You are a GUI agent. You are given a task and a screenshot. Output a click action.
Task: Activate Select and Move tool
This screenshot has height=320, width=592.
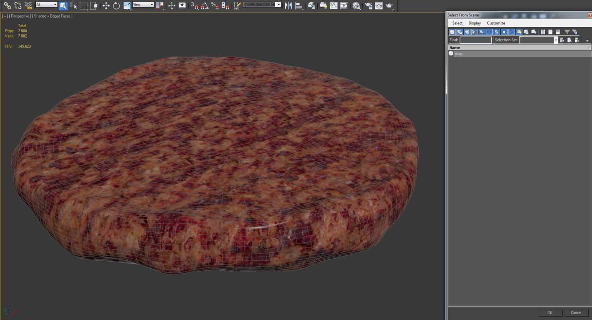[x=106, y=6]
